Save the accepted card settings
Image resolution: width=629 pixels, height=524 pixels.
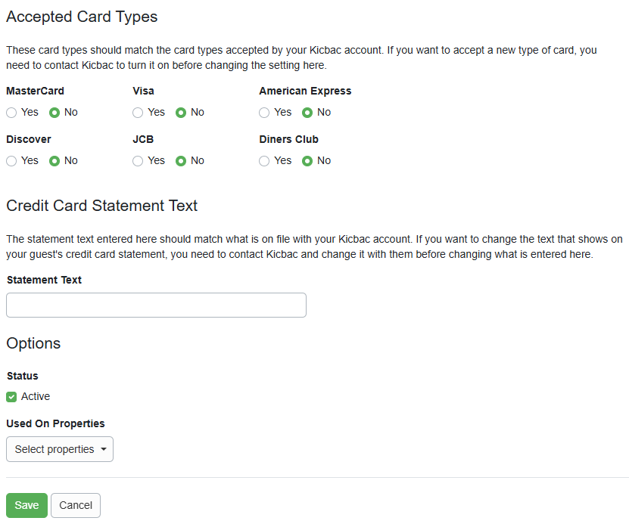(26, 505)
